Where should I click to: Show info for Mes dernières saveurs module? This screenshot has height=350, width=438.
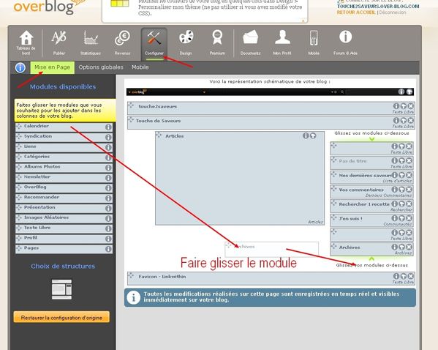click(x=394, y=175)
